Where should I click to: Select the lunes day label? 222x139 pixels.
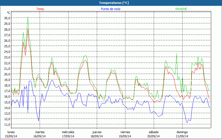pyautogui.click(x=11, y=132)
